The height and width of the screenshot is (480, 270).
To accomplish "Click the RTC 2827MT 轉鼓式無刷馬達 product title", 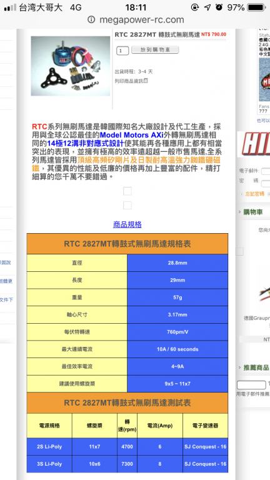I will pos(157,34).
